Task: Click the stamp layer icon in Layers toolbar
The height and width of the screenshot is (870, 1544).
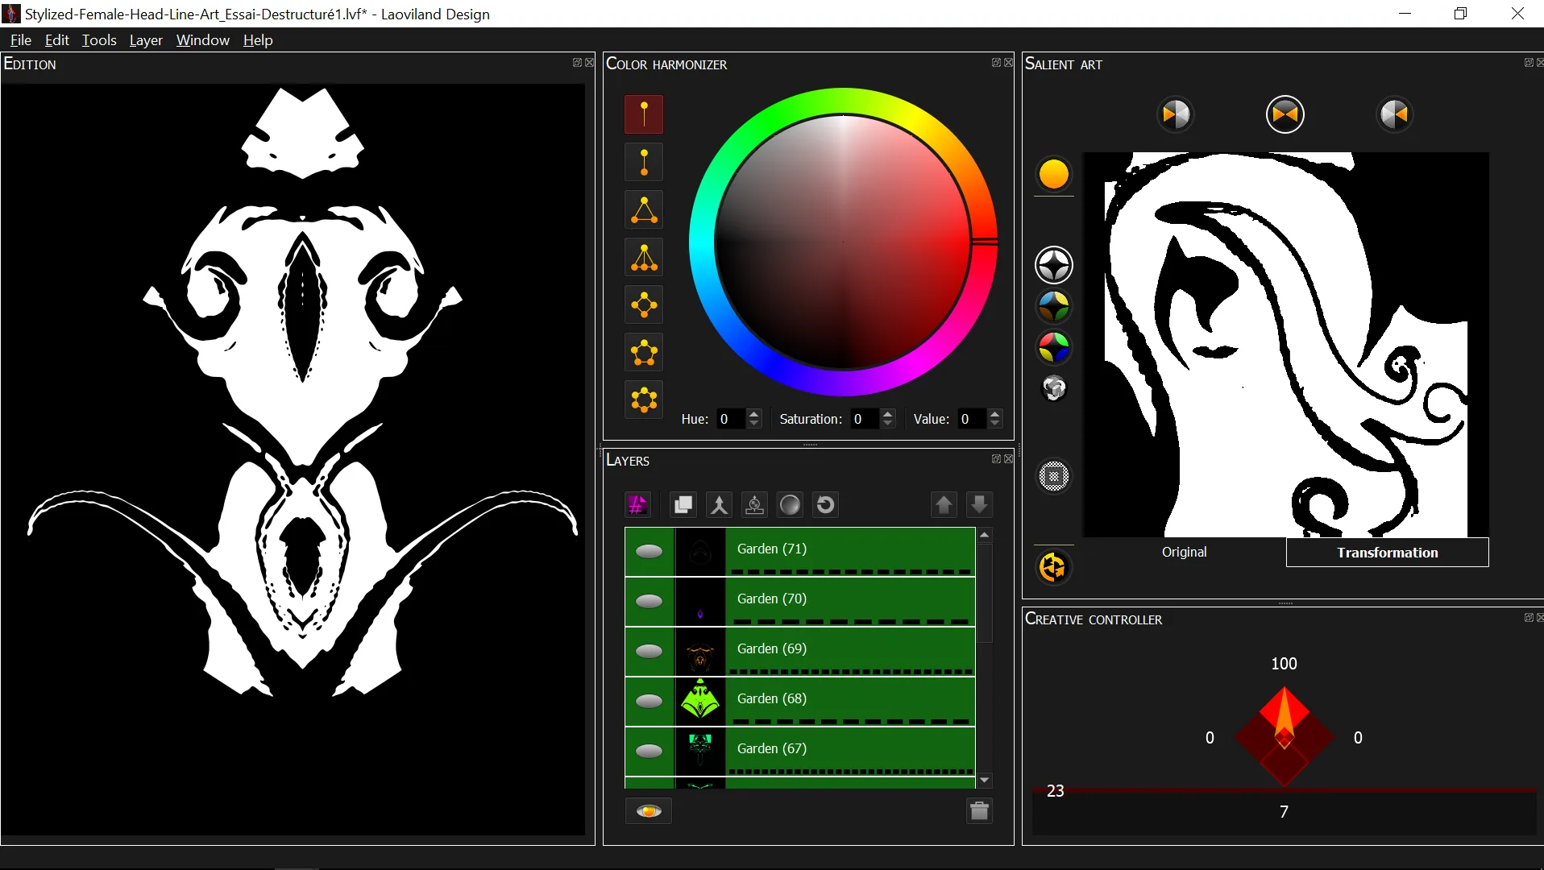Action: pos(754,505)
